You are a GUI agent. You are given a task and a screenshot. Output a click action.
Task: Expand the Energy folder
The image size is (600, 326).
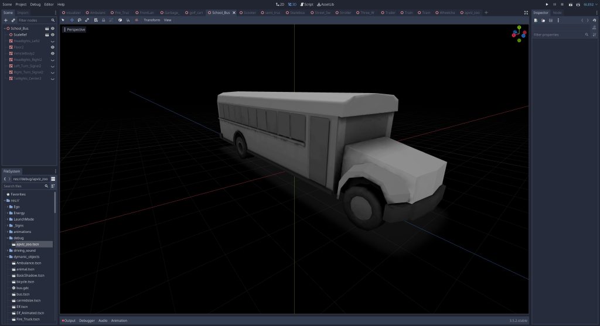point(7,213)
